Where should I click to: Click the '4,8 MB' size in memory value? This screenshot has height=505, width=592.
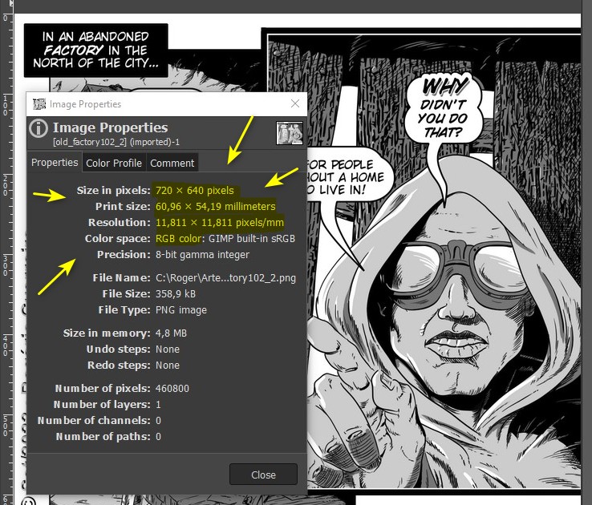[171, 333]
